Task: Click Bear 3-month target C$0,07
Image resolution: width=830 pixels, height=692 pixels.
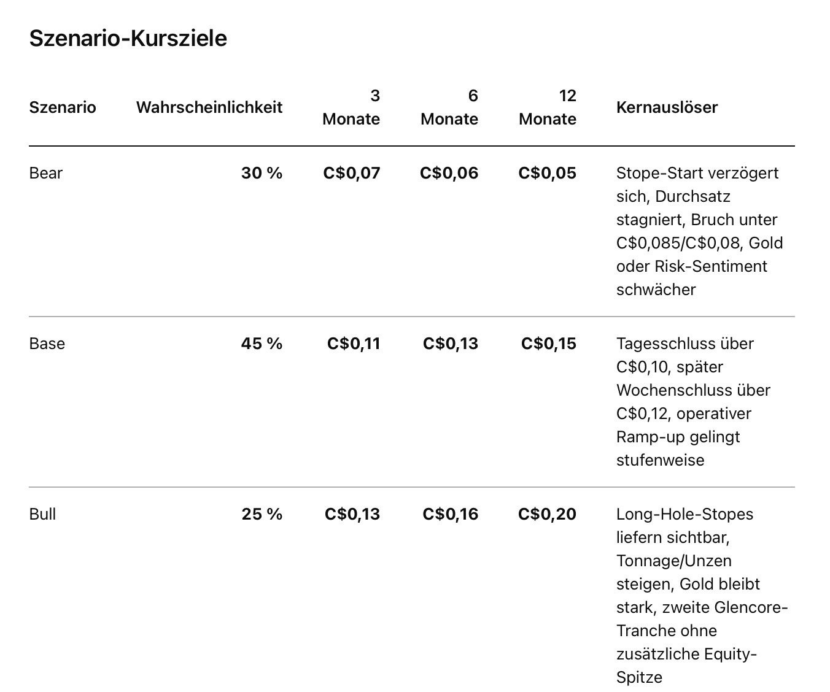Action: (x=352, y=173)
